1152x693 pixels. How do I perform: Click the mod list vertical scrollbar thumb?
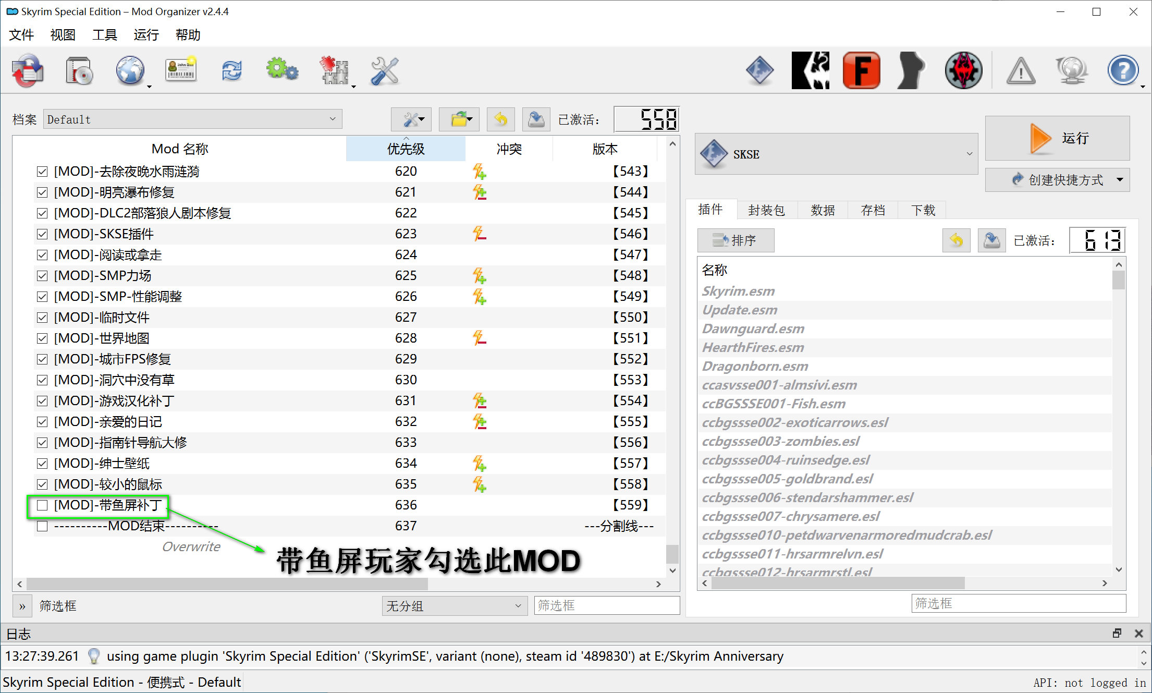click(672, 553)
